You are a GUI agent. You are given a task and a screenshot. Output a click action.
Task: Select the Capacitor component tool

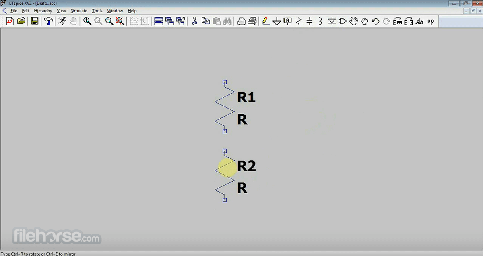click(310, 21)
